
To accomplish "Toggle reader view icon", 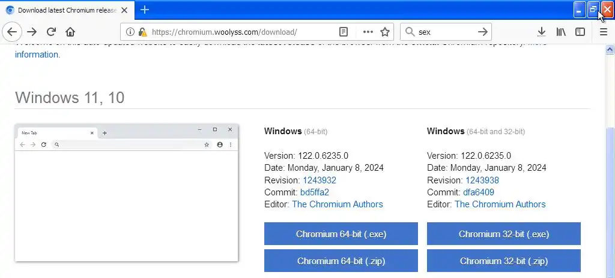I will (343, 32).
